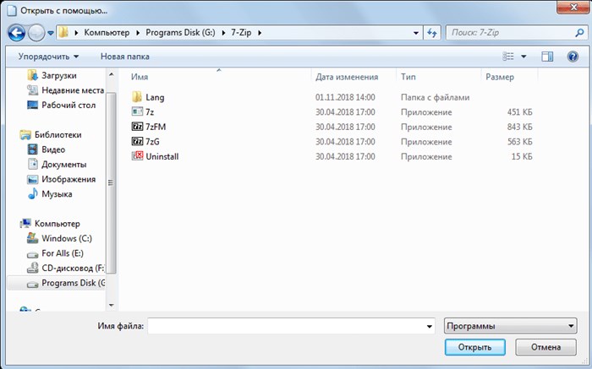The image size is (592, 369).
Task: Click the 'Имя файла' text field
Action: [291, 326]
